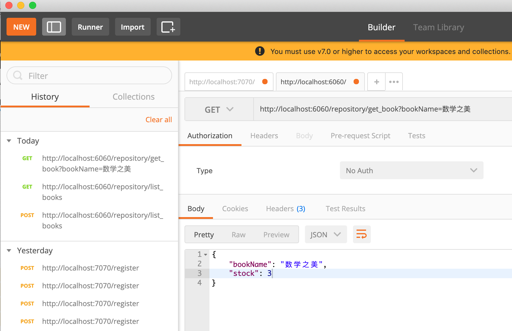
Task: Open the Runner
Action: point(90,27)
